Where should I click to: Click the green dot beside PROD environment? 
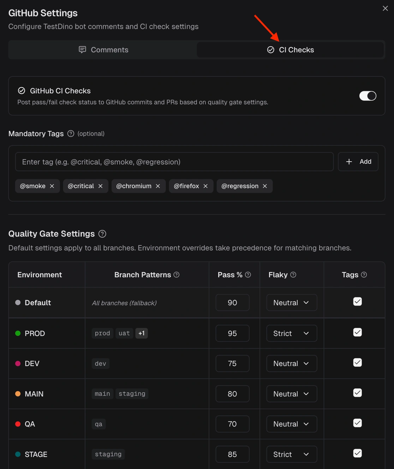click(x=18, y=333)
